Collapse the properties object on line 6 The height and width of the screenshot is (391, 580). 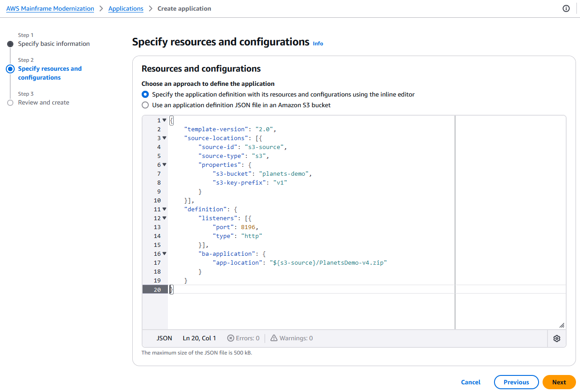(164, 165)
